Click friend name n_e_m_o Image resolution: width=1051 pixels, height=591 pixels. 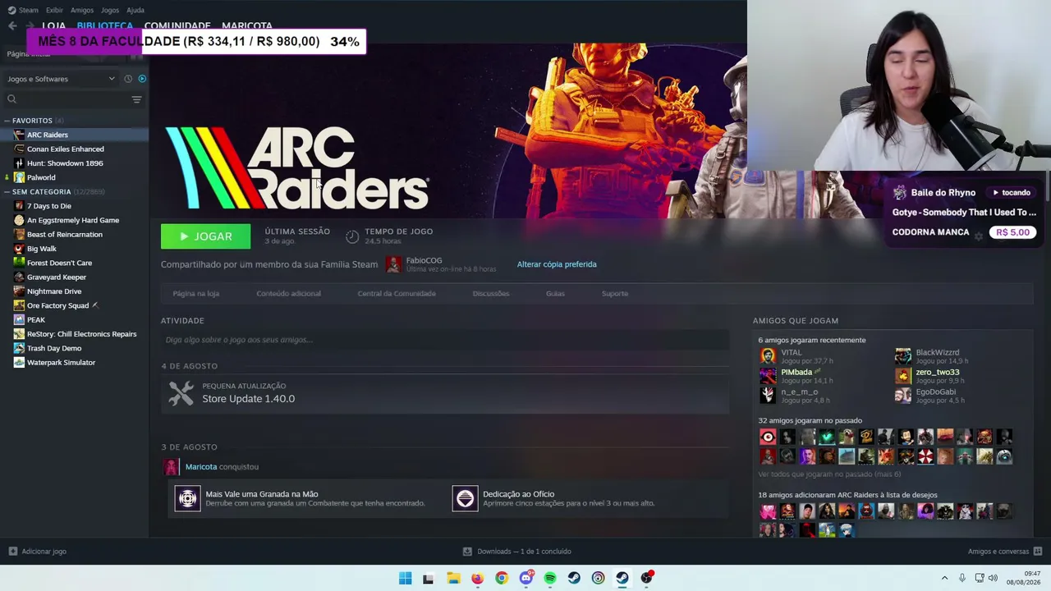(799, 392)
